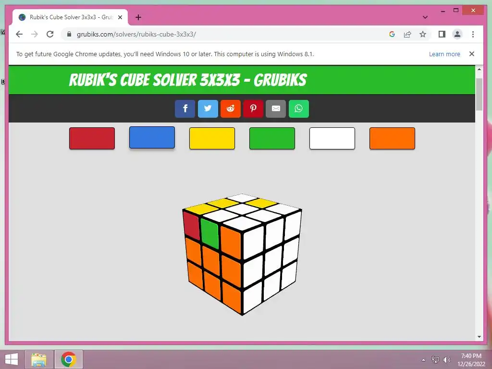Bookmark this page with the star
Image resolution: width=492 pixels, height=369 pixels.
coord(423,34)
